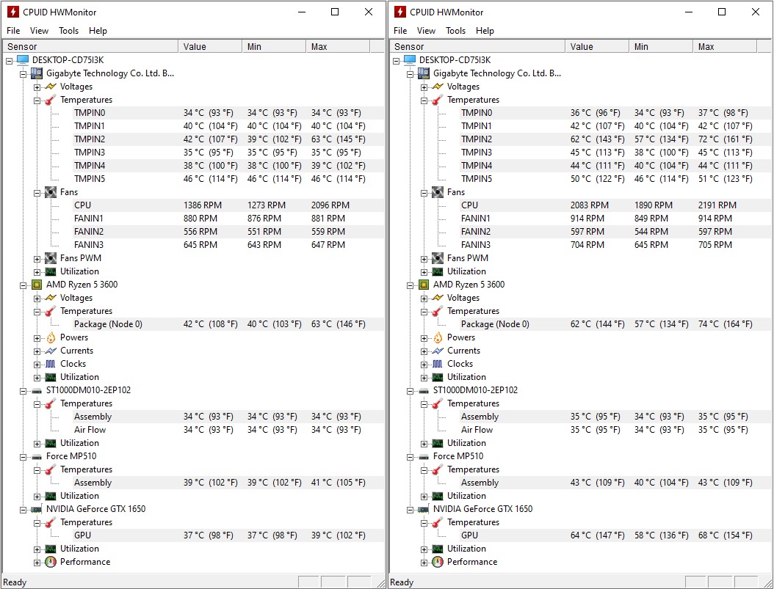Image resolution: width=774 pixels, height=589 pixels.
Task: Collapse GPU Temperatures node in right window
Action: pyautogui.click(x=424, y=522)
